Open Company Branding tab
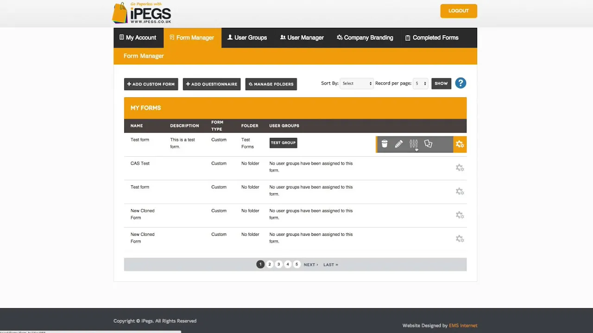This screenshot has width=593, height=333. [365, 37]
